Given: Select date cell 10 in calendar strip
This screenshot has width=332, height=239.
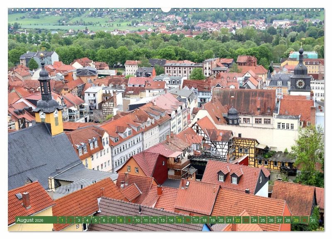Looking at the screenshot, I should click(x=137, y=220).
